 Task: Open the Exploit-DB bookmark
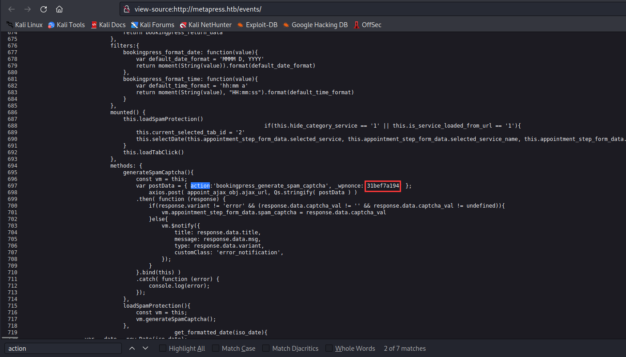pos(257,25)
